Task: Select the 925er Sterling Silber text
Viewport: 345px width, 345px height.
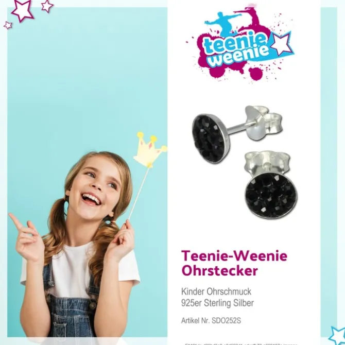Action: coord(217,303)
